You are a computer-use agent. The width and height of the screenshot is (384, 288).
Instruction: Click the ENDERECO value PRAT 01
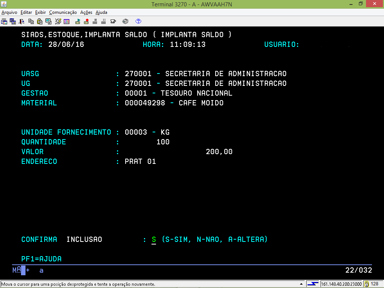(x=140, y=161)
